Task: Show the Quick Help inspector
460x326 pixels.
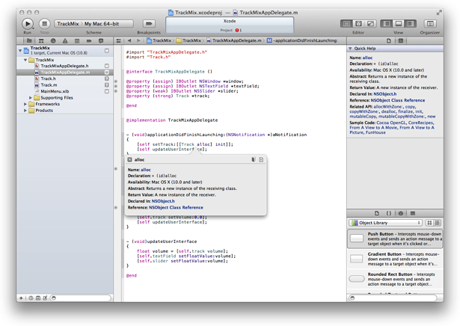Action: coord(401,40)
